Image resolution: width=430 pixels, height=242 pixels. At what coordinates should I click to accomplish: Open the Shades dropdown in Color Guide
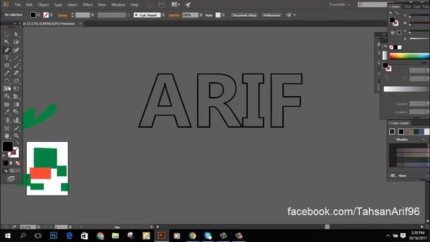pos(423,140)
